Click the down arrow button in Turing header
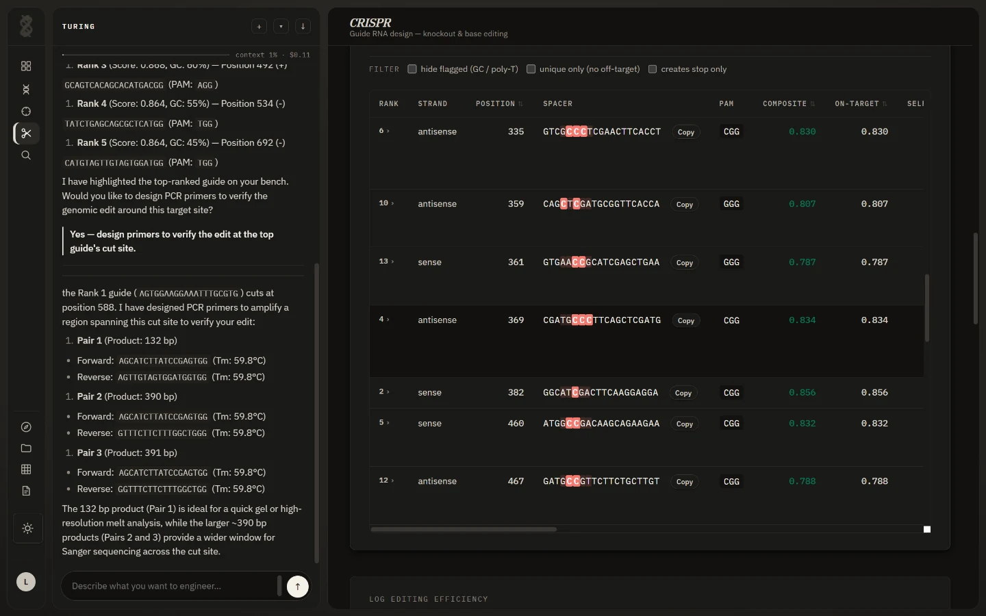The width and height of the screenshot is (986, 616). click(303, 27)
